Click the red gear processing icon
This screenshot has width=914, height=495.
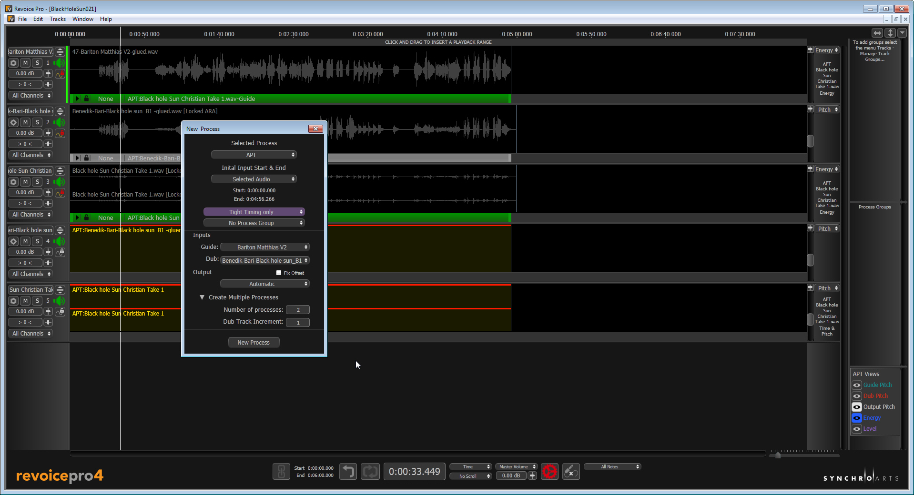click(x=549, y=472)
